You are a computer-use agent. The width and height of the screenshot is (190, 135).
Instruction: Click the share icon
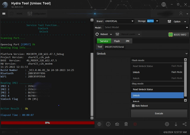tap(185, 124)
